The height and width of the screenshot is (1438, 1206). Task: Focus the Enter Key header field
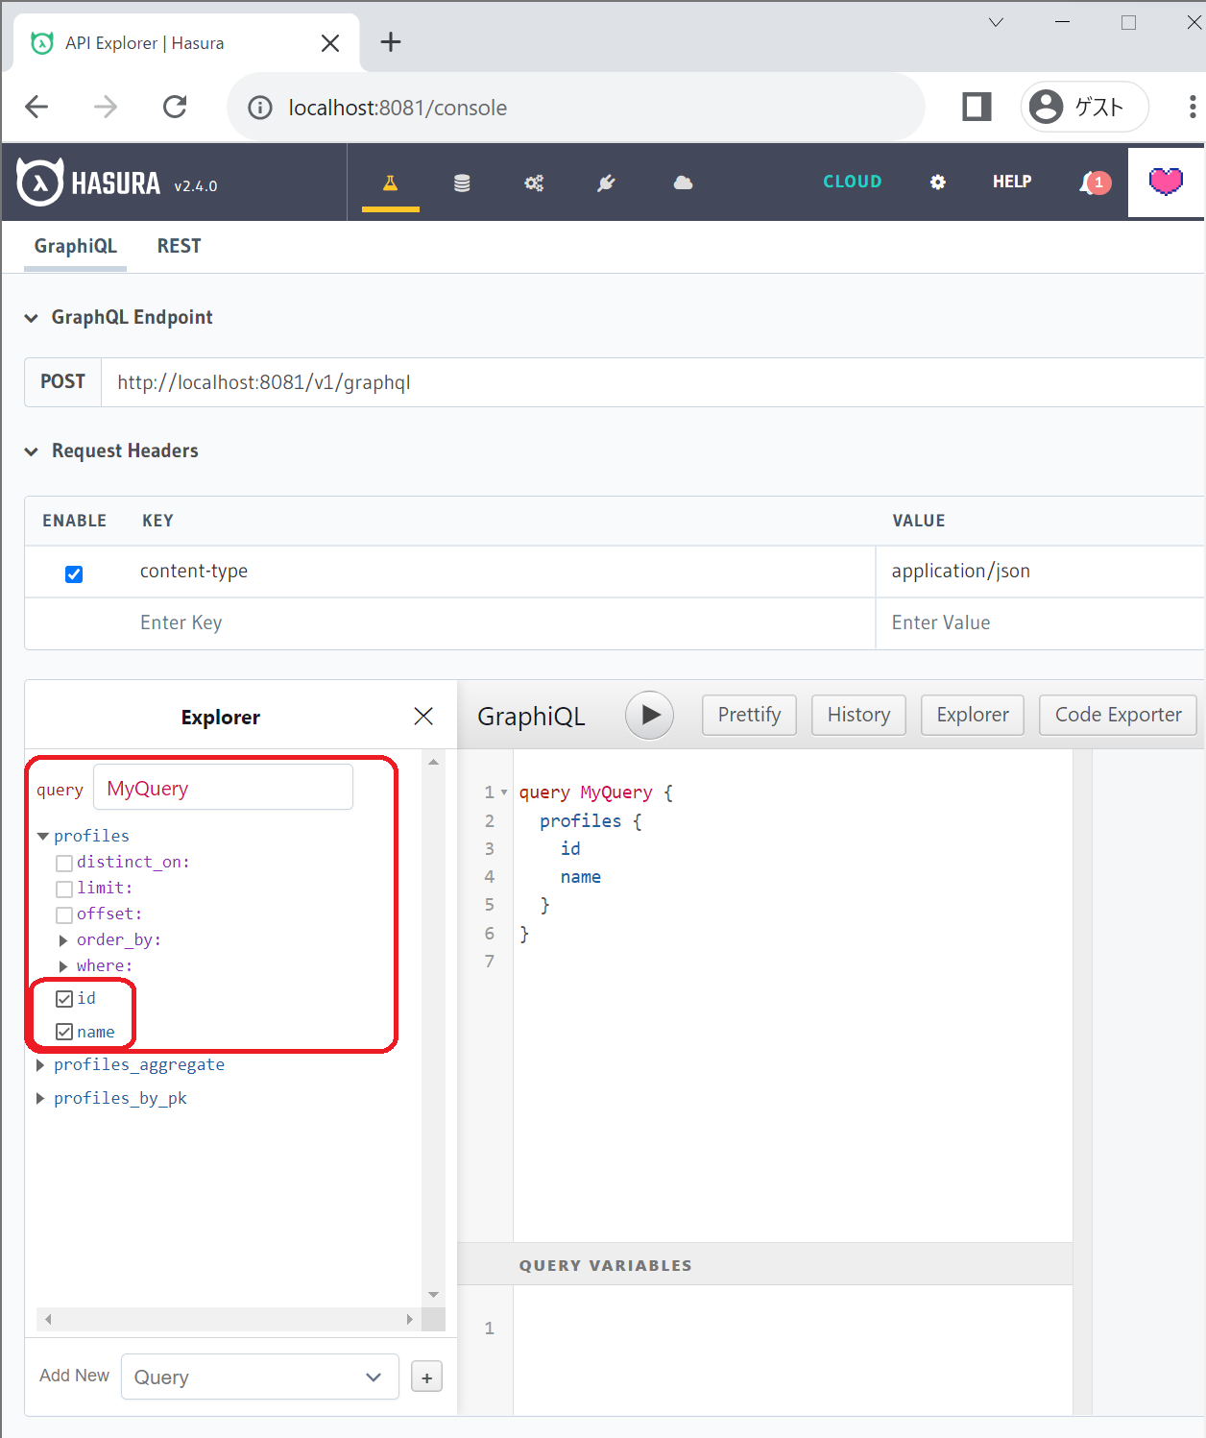[497, 623]
